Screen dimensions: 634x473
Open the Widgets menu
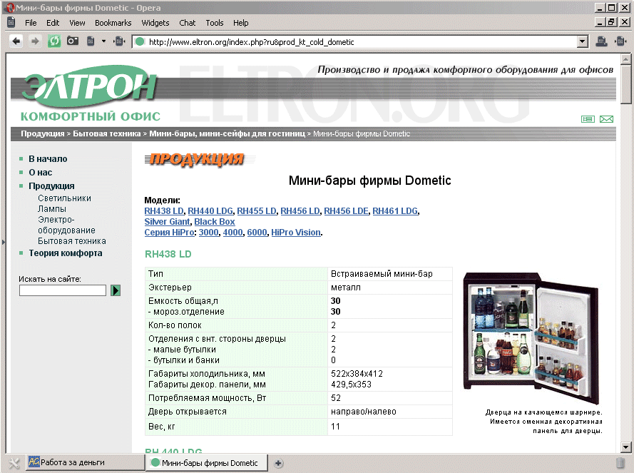[x=155, y=23]
